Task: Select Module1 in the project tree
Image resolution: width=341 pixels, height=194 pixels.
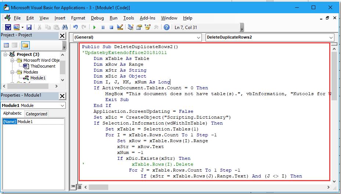Action: click(x=38, y=78)
